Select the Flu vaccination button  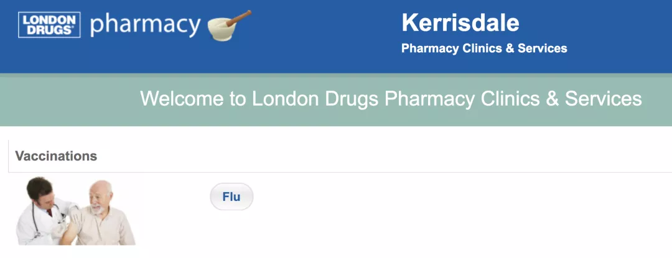pyautogui.click(x=231, y=197)
